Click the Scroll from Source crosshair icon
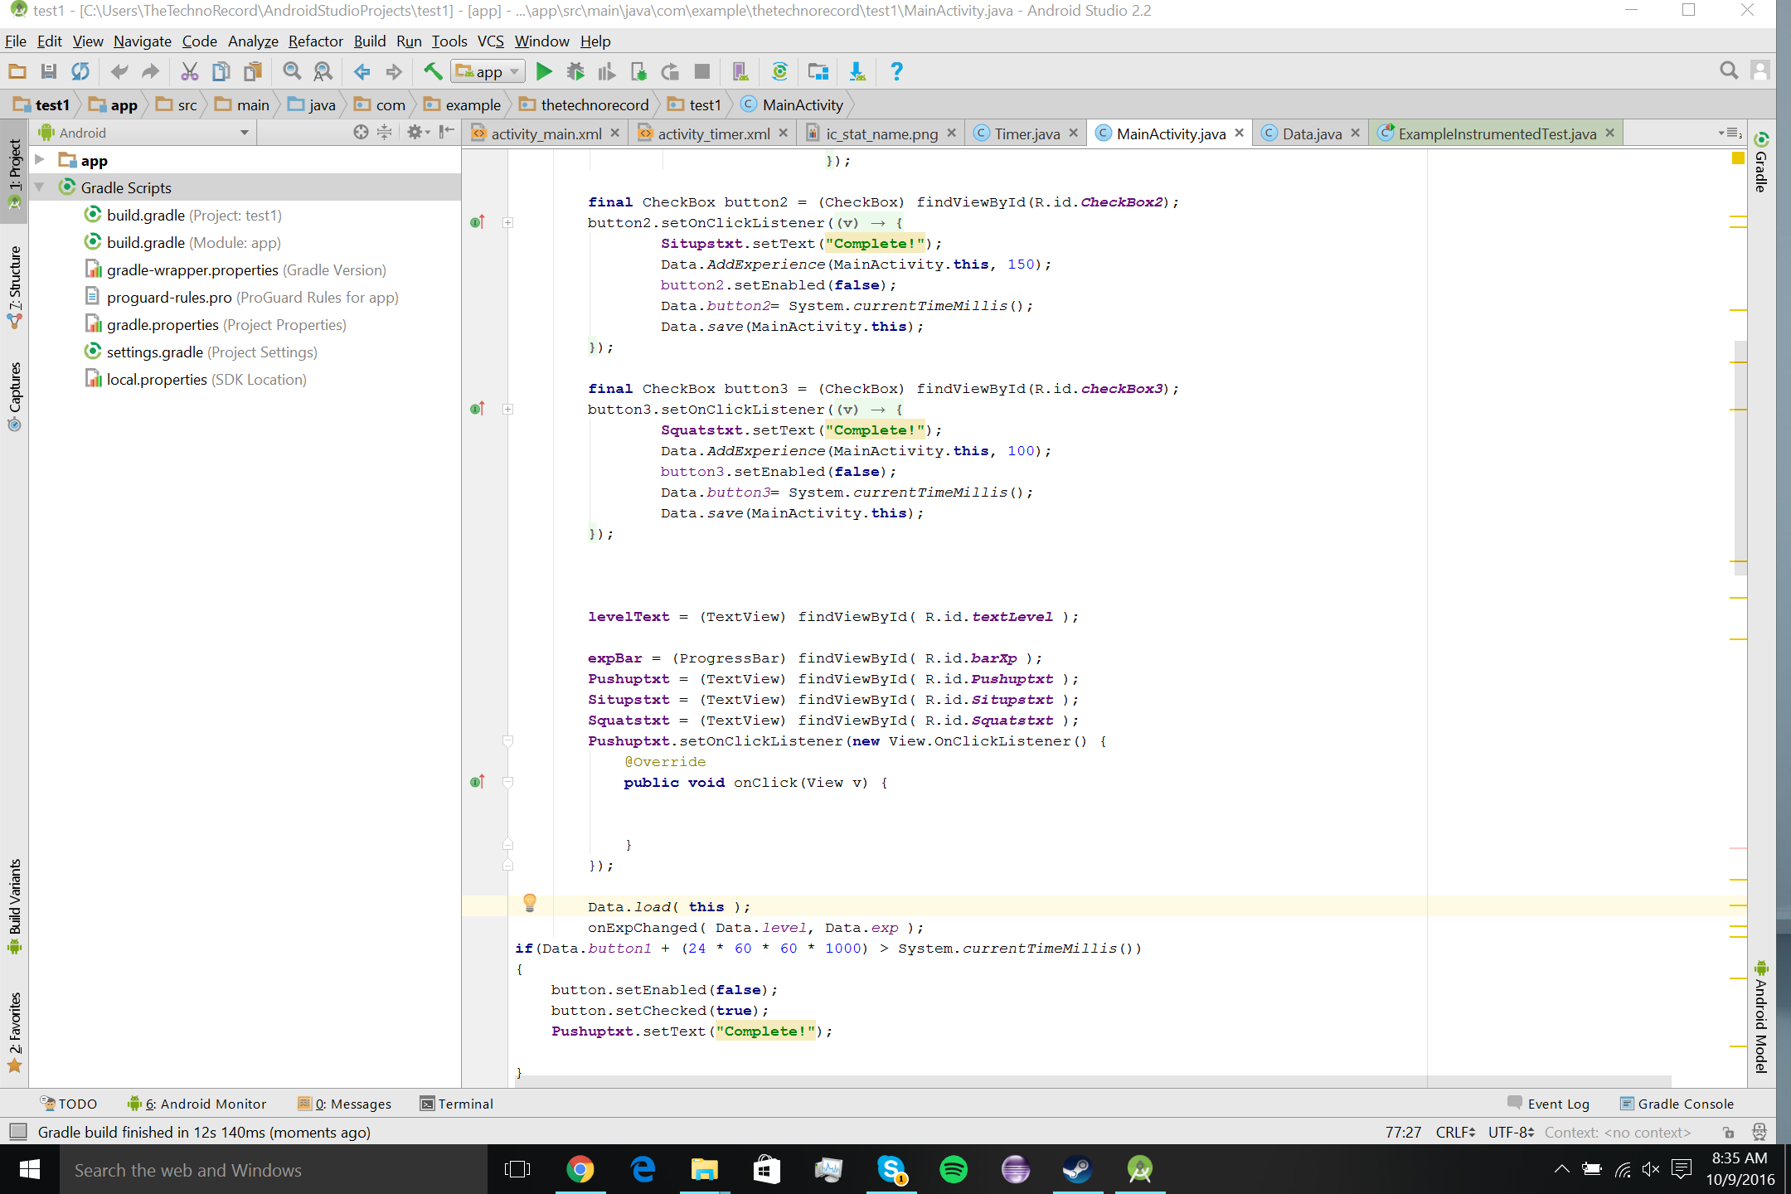 click(x=361, y=133)
